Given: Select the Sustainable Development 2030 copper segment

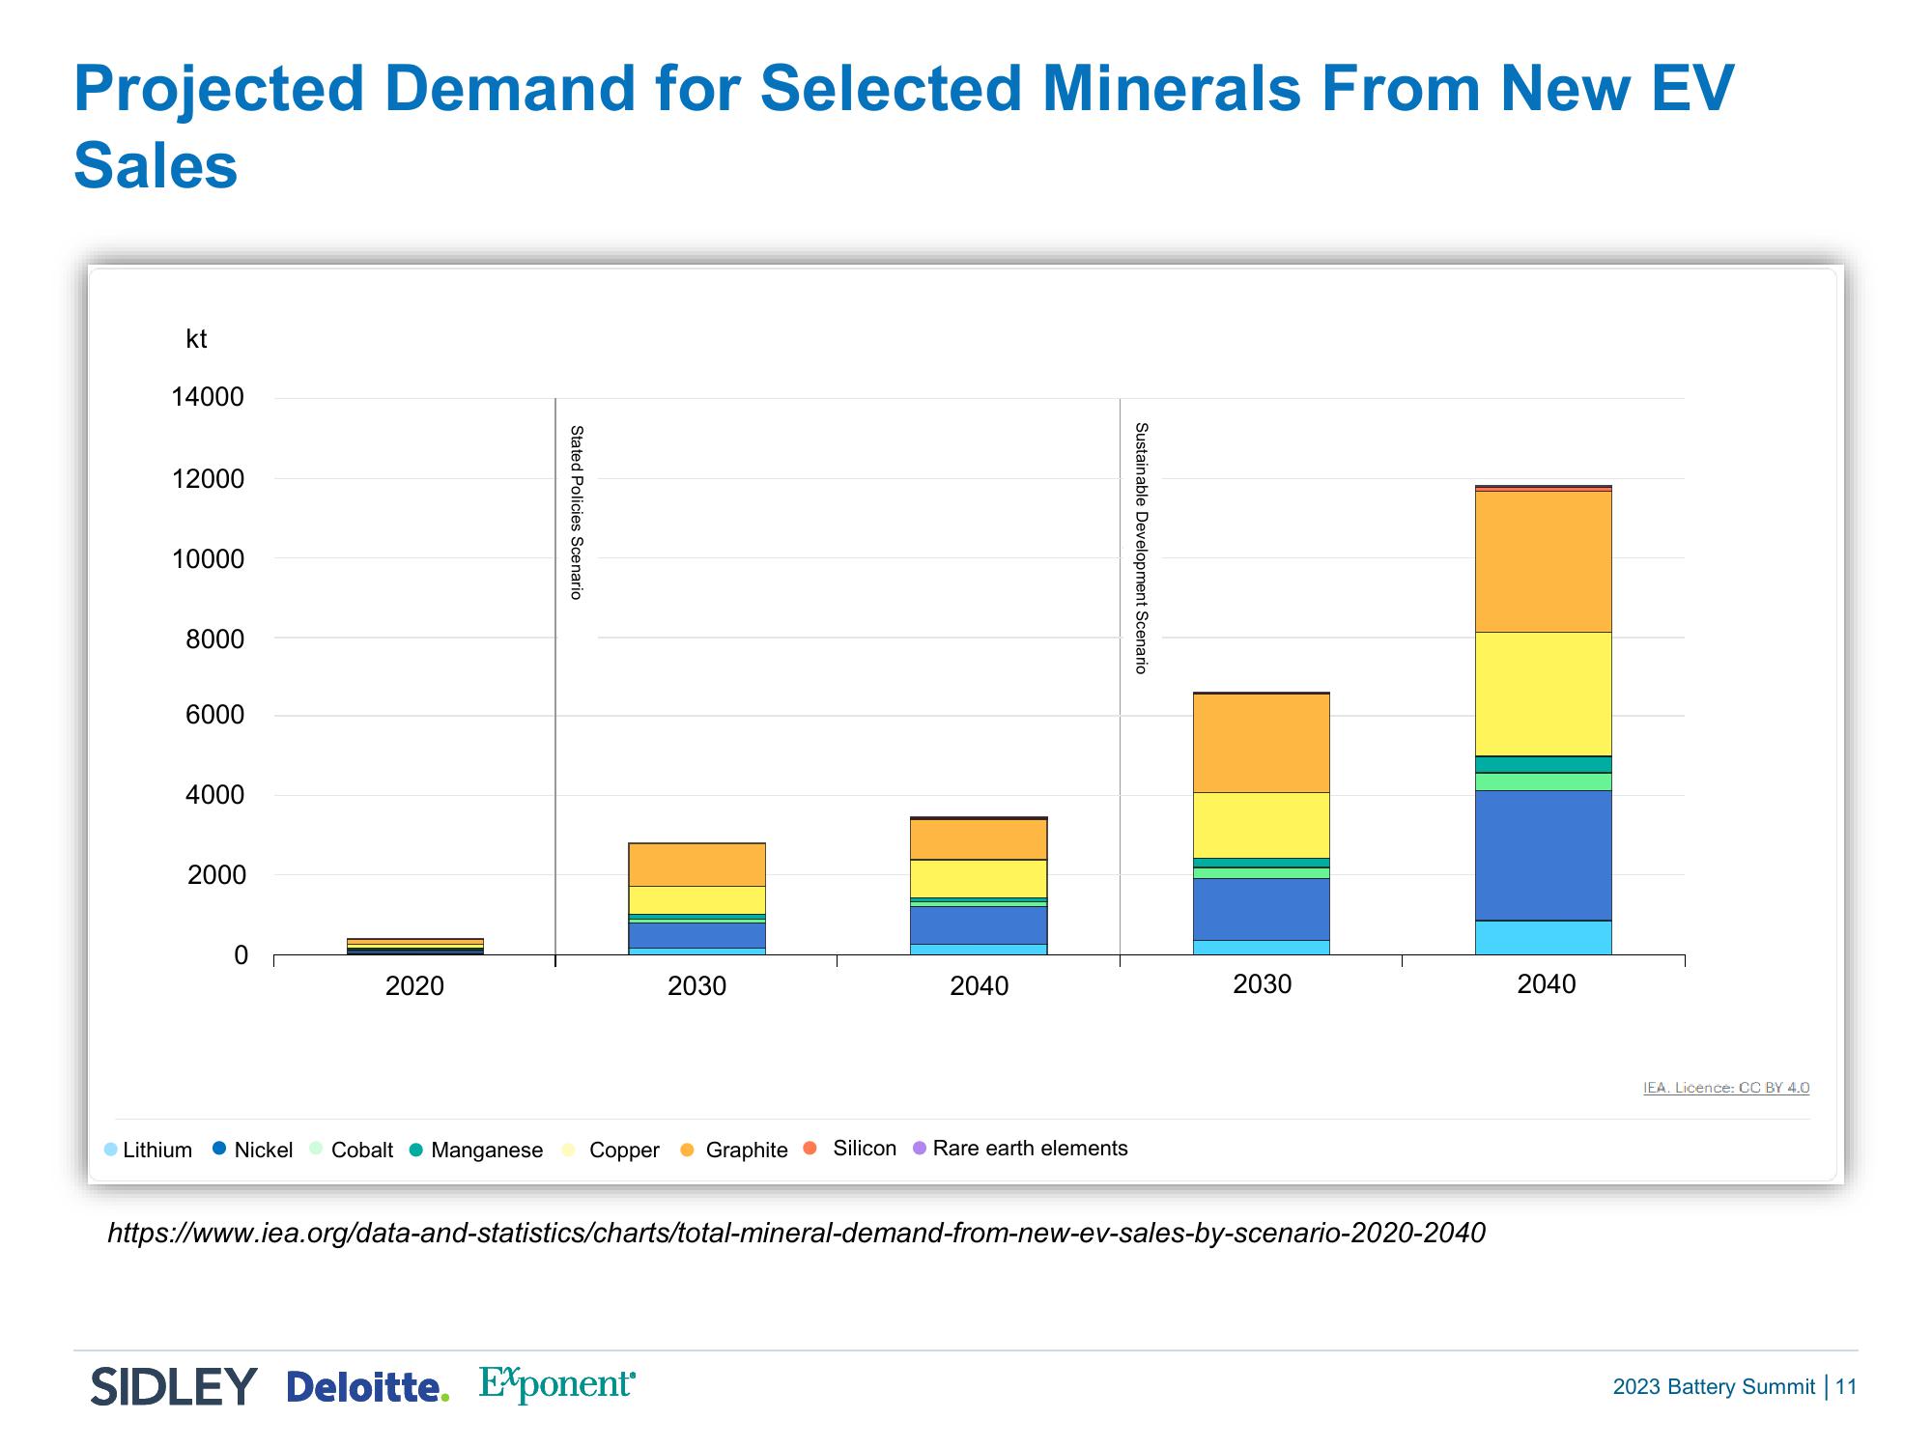Looking at the screenshot, I should [1262, 825].
